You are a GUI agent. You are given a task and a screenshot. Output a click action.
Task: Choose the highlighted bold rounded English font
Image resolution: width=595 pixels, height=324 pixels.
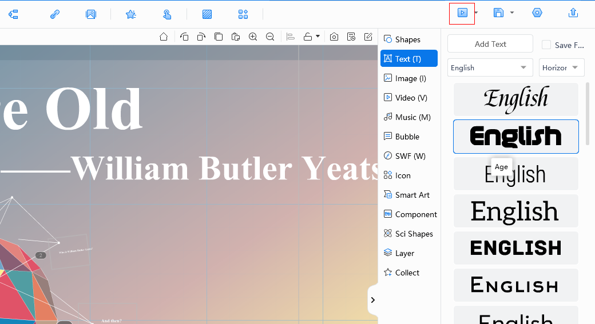tap(516, 137)
